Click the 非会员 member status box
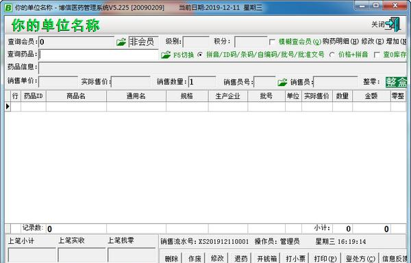Screen dimensions: 411x263 [144, 42]
